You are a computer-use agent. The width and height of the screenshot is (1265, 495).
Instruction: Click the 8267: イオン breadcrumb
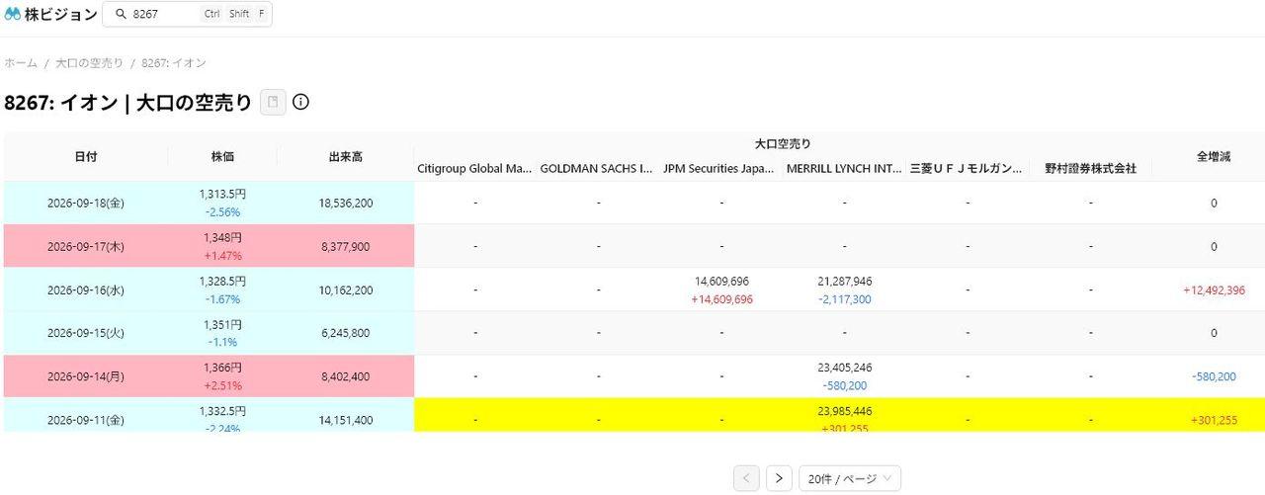(x=174, y=63)
